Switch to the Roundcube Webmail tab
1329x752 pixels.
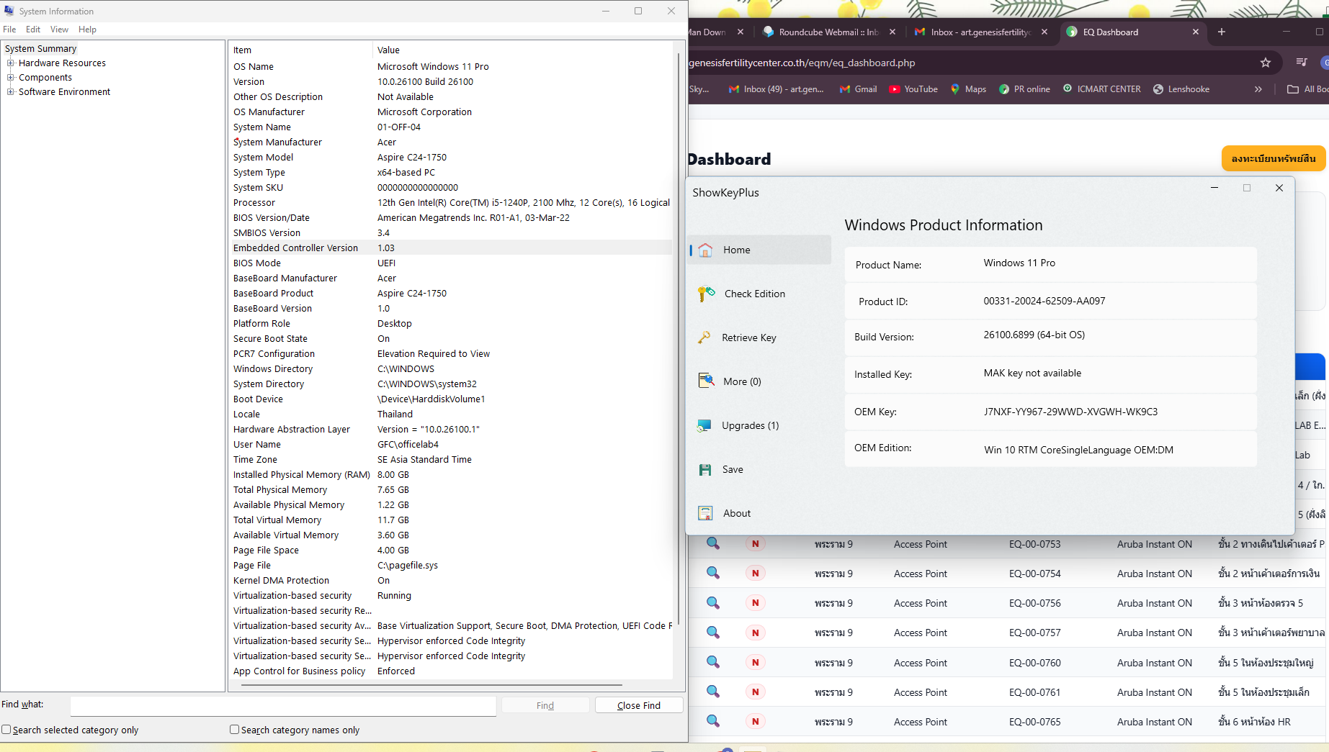(827, 32)
